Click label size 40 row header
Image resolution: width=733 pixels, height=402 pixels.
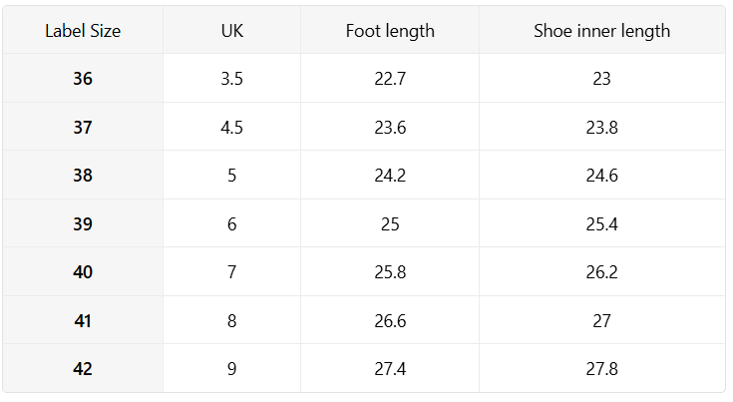coord(83,272)
